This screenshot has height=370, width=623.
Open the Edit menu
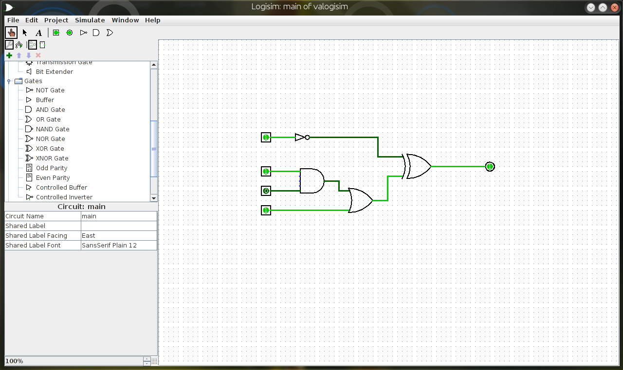[x=32, y=20]
